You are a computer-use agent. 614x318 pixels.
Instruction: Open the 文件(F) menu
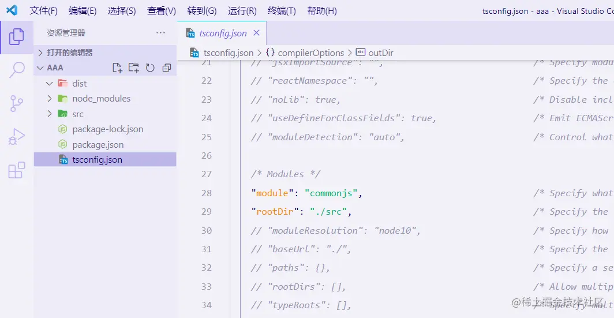43,11
